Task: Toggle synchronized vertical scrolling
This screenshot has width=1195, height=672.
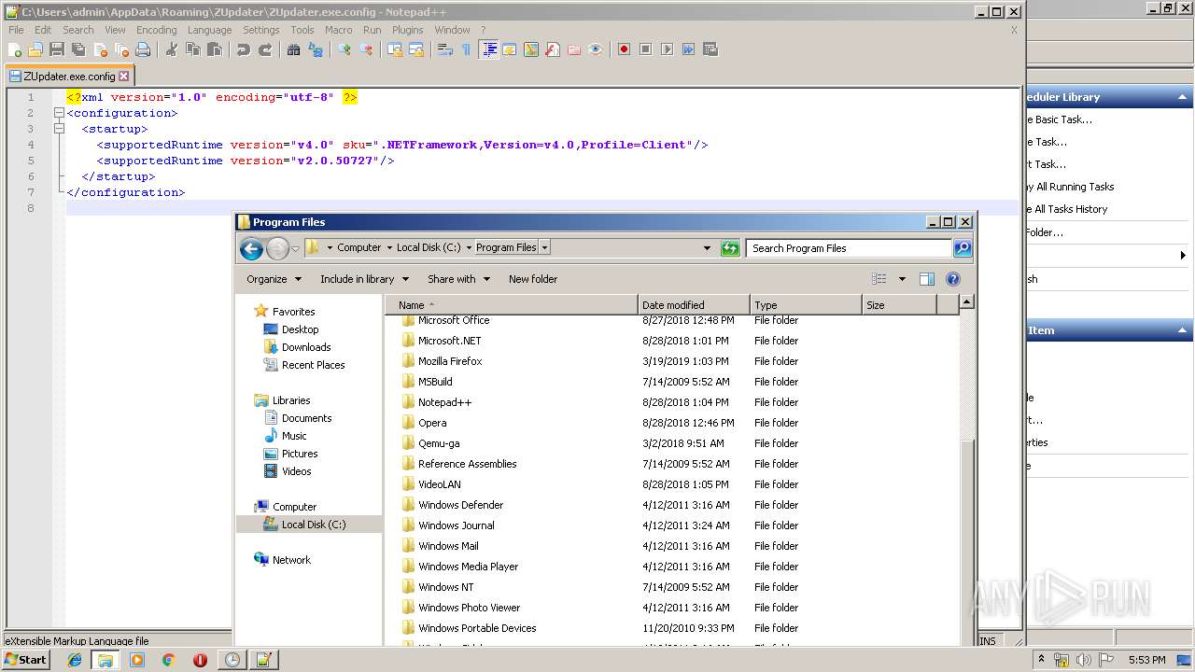Action: pyautogui.click(x=395, y=49)
